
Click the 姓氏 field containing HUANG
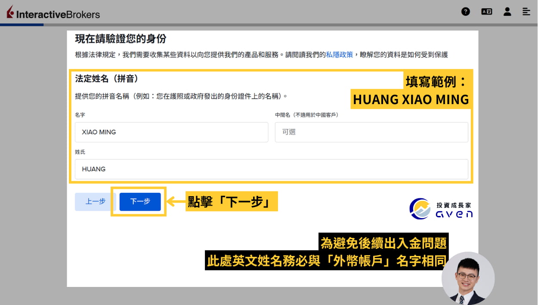[272, 169]
